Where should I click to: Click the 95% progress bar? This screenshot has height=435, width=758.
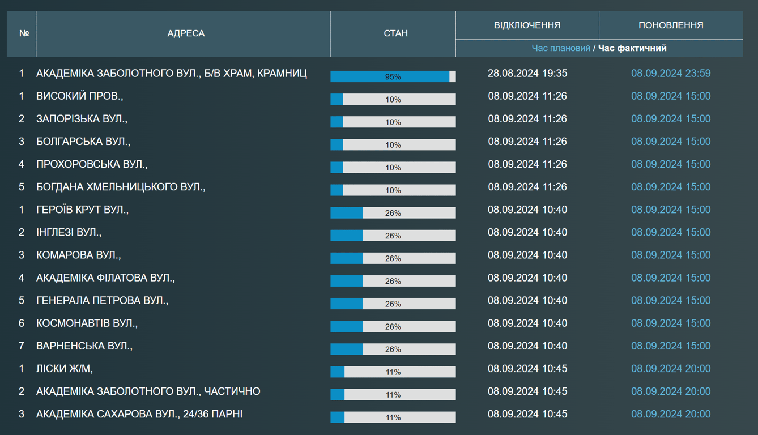pyautogui.click(x=393, y=76)
